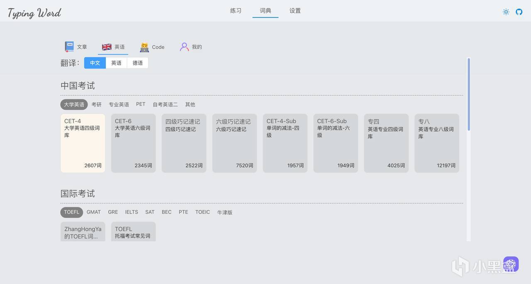Viewport: 531px width, 284px height.
Task: Click the dictionary list vertical scrollbar
Action: pos(469,94)
